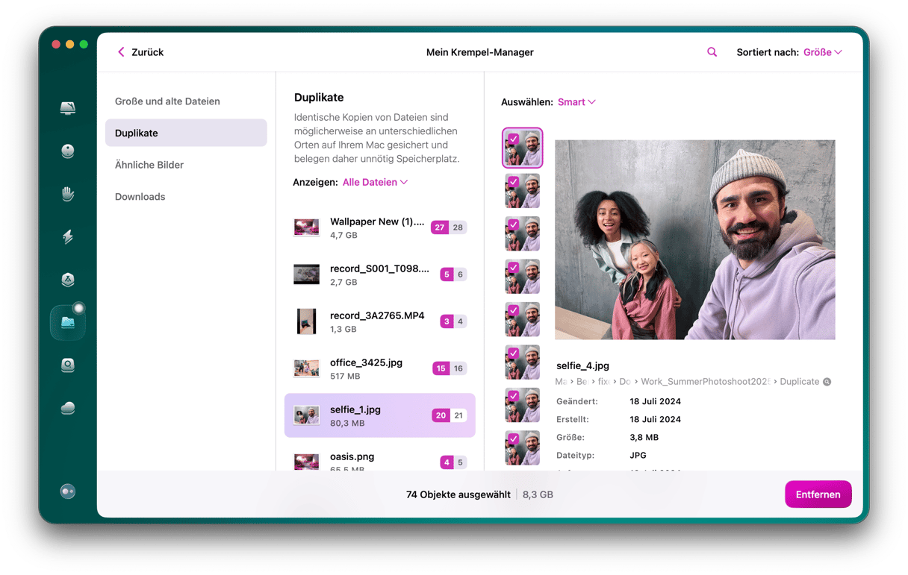908x575 pixels.
Task: Expand the 'Auswählen: Smart' dropdown
Action: pos(576,102)
